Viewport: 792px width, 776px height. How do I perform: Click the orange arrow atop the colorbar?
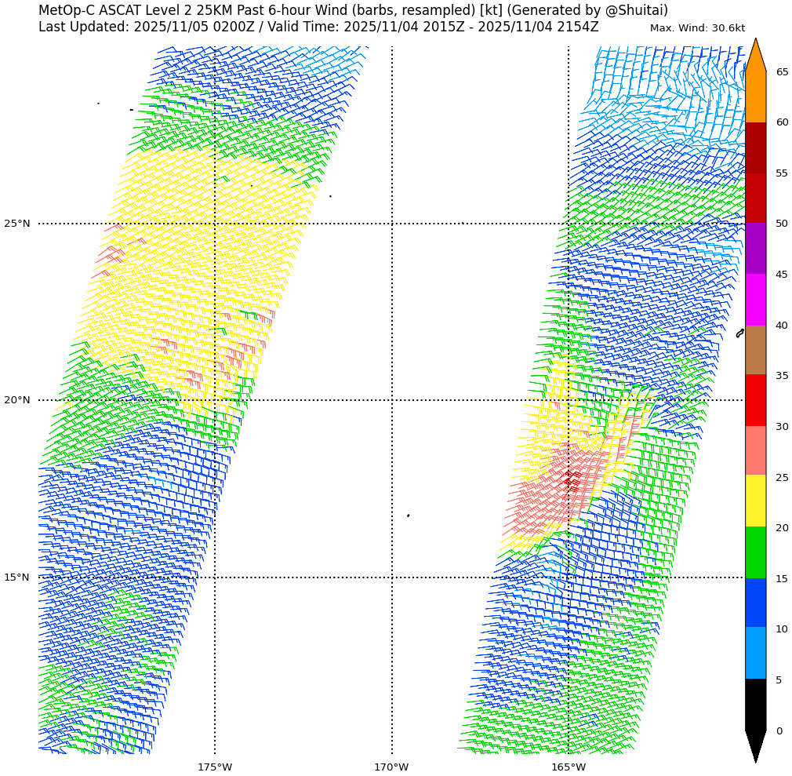coord(755,56)
